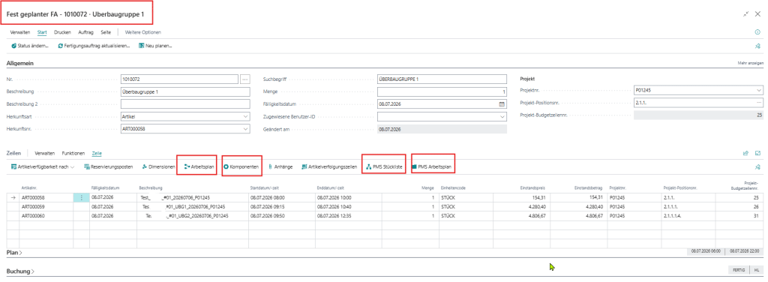The height and width of the screenshot is (282, 768).
Task: Click Beschreibung column header
Action: tap(150, 187)
